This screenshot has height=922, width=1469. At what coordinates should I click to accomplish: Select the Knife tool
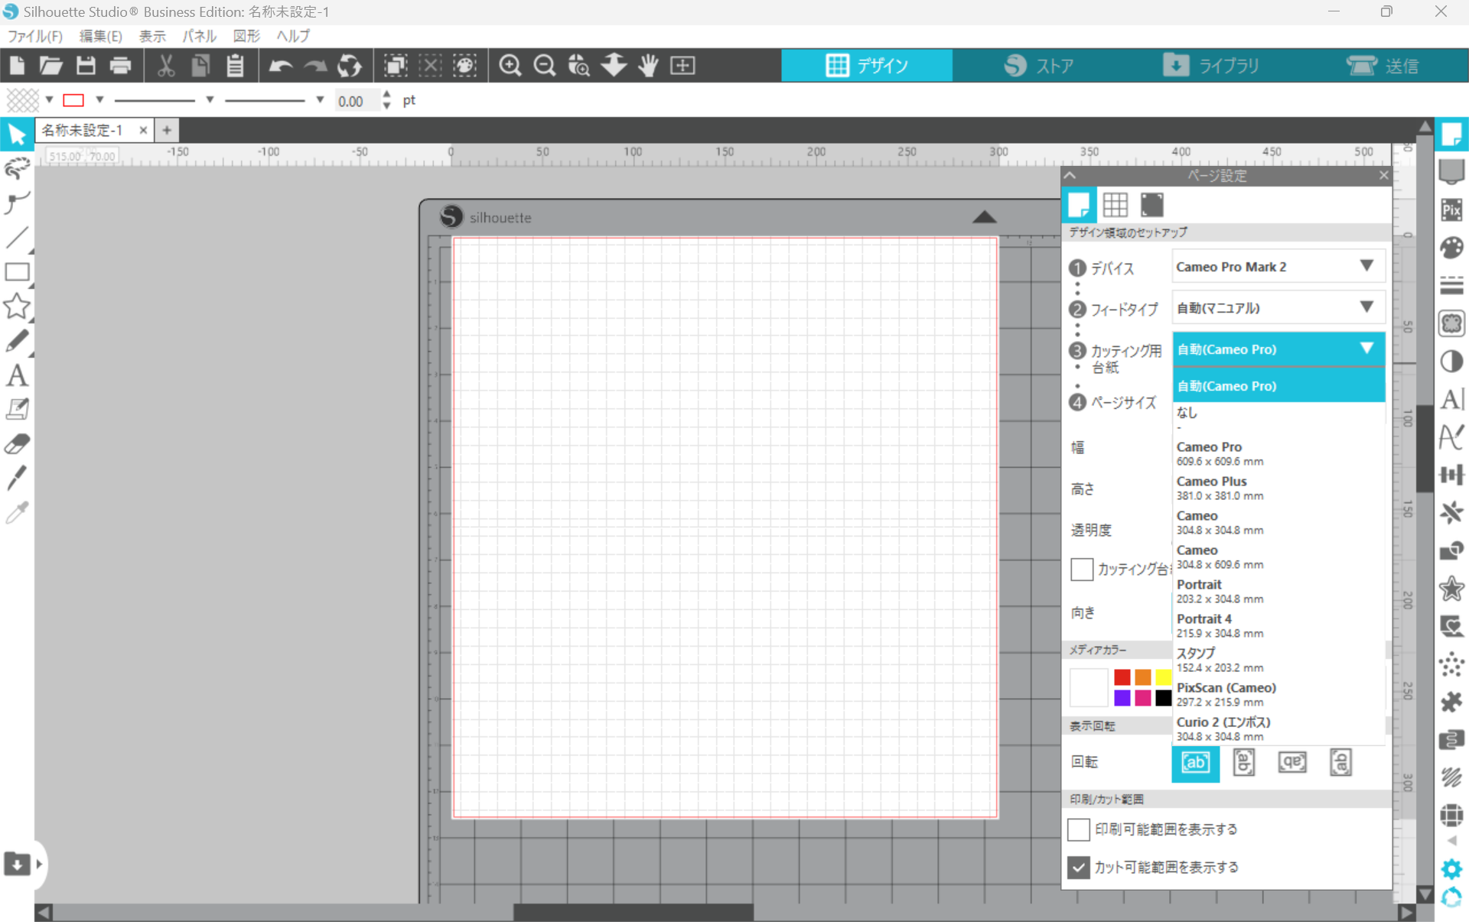coord(17,478)
